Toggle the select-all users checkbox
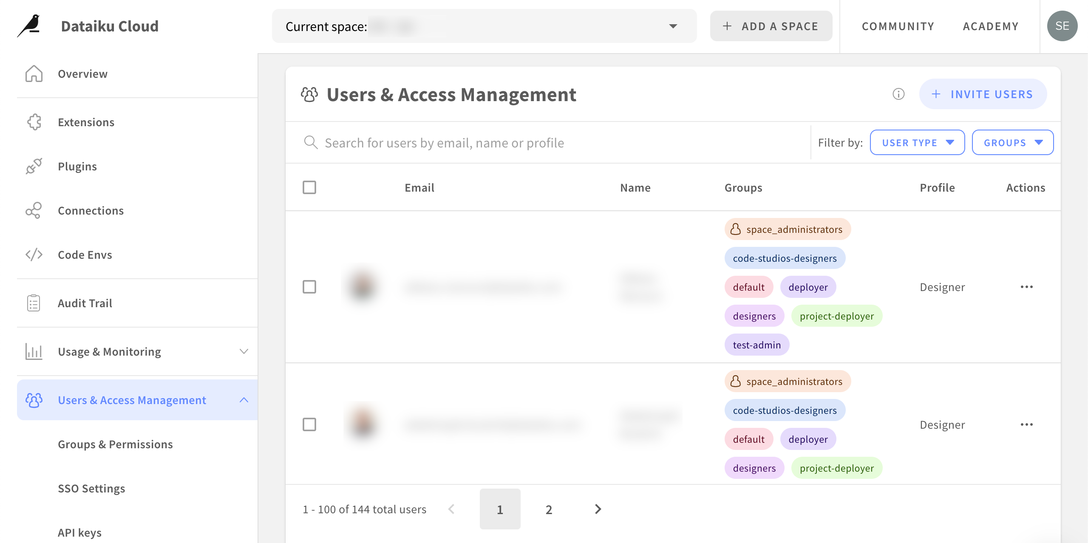Screen dimensions: 1088x543 coord(309,187)
